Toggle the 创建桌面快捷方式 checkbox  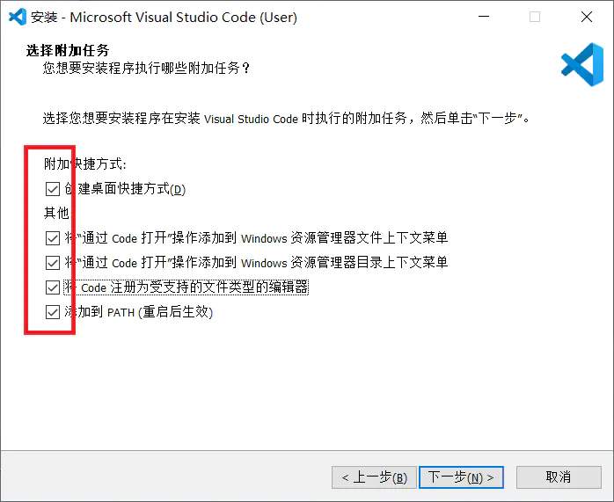coord(53,189)
